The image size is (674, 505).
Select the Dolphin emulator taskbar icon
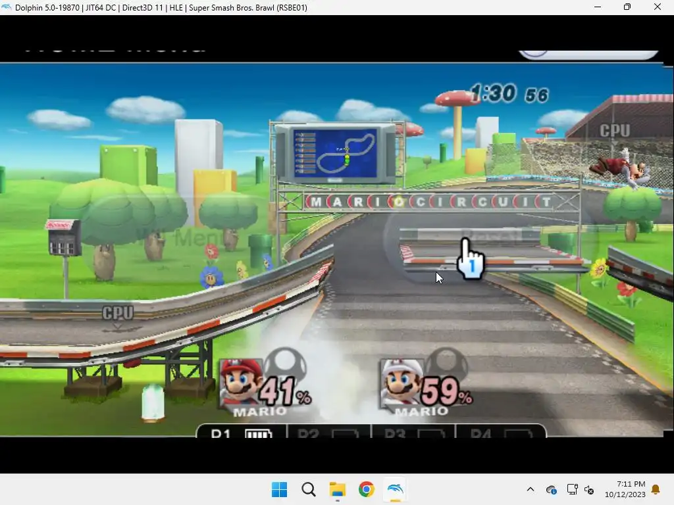[395, 489]
